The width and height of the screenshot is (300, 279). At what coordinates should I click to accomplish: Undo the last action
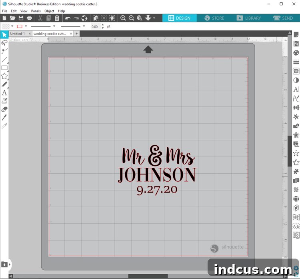68,18
